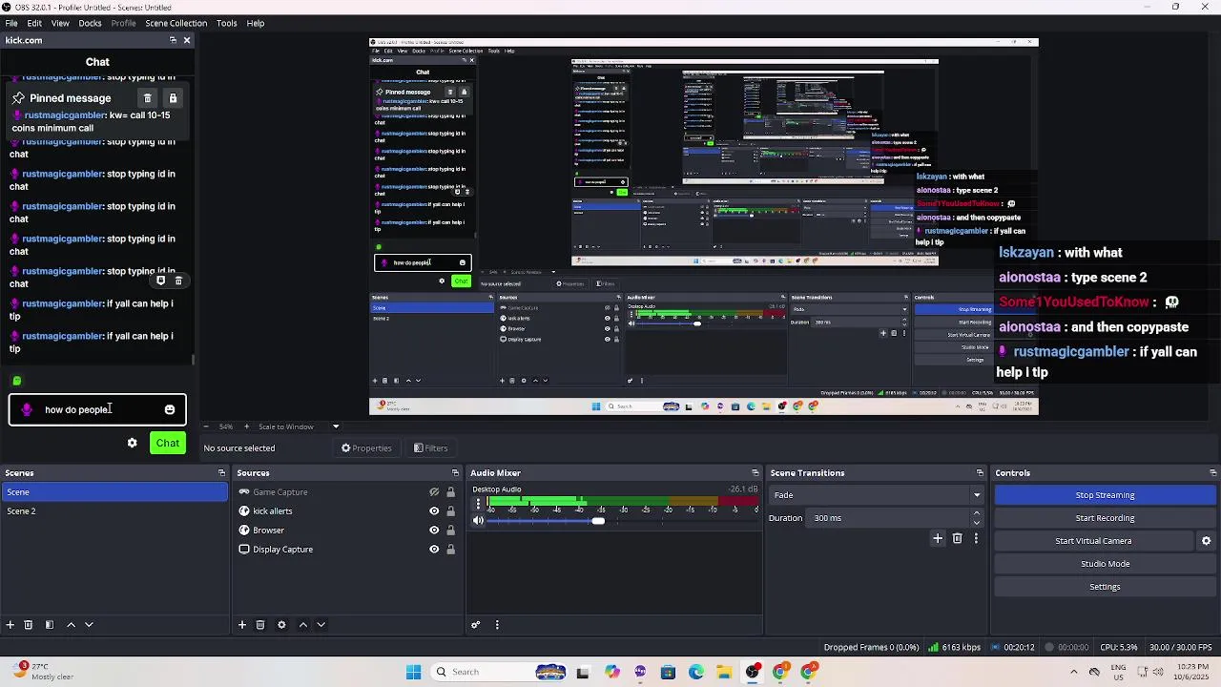The width and height of the screenshot is (1221, 687).
Task: Open Windows Start menu
Action: click(413, 672)
